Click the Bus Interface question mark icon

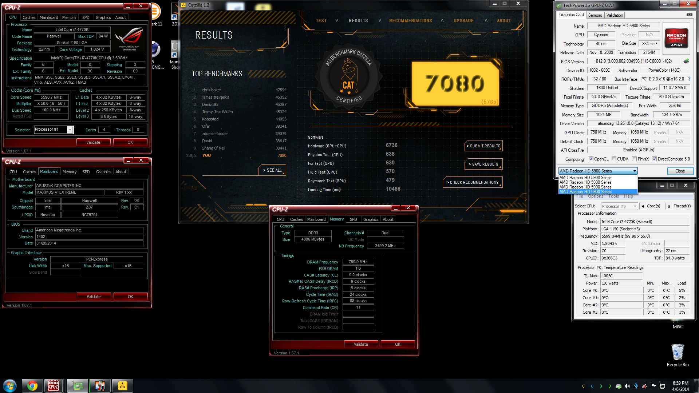tap(689, 79)
